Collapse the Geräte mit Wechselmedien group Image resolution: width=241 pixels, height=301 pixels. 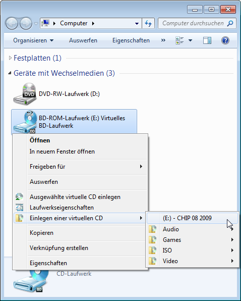[10, 73]
